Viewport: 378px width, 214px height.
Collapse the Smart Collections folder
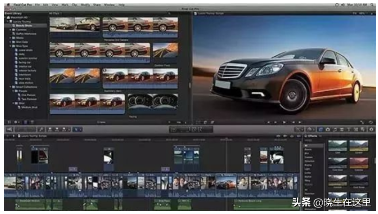[11, 87]
